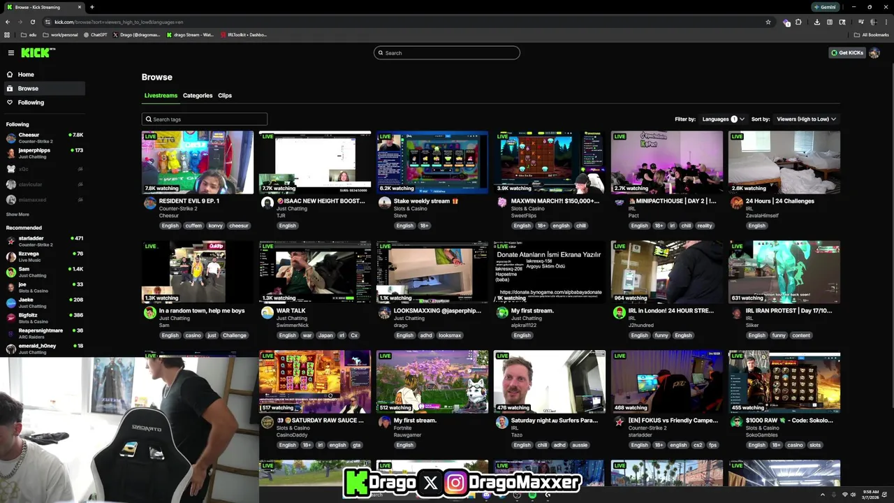Open the Viewers (High to Low) sort dropdown
Screen dimensions: 894x503
click(806, 119)
